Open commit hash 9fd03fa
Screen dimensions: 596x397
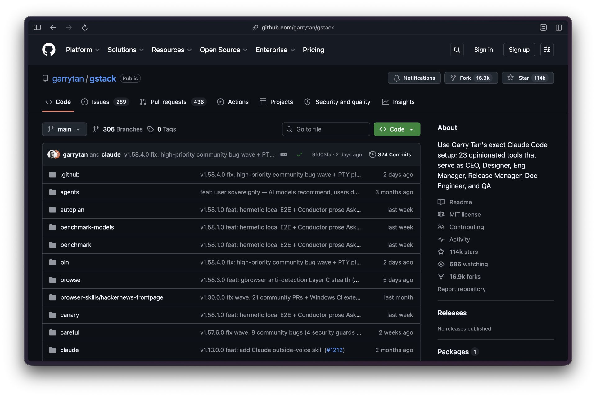[322, 154]
